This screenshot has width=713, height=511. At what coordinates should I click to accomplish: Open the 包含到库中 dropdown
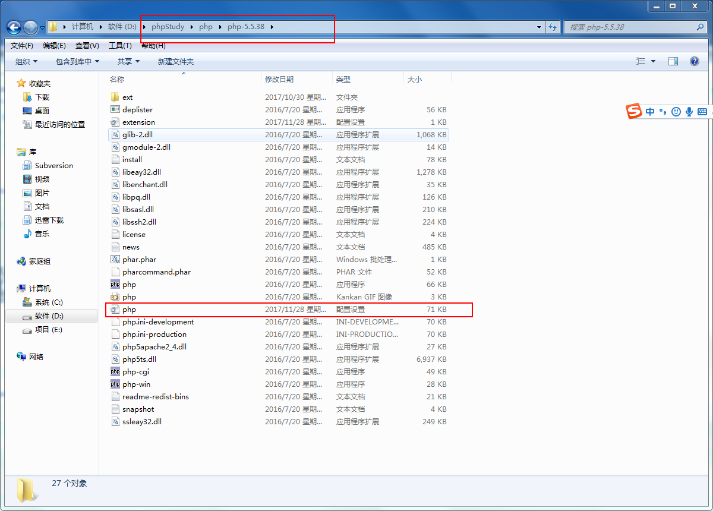tap(77, 61)
